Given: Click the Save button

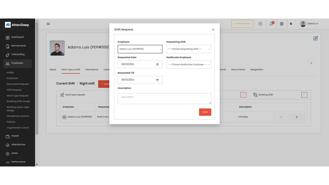Looking at the screenshot, I should coord(205,112).
